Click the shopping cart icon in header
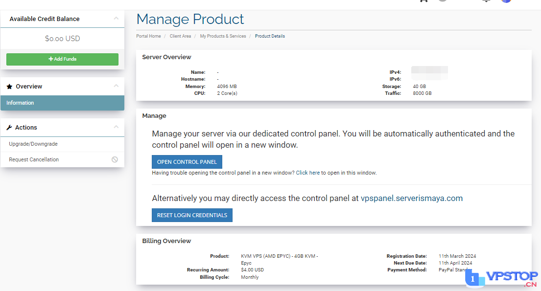Screen dimensions: 541x291 point(423,1)
